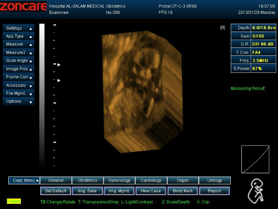This screenshot has height=209, width=278.
Task: Select the Depth value 0.0/18.0cm
Action: (x=264, y=28)
